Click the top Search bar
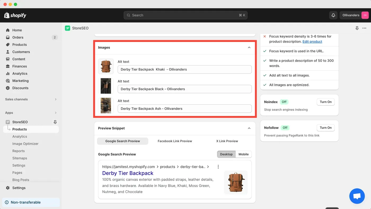371x209 pixels. tap(185, 15)
